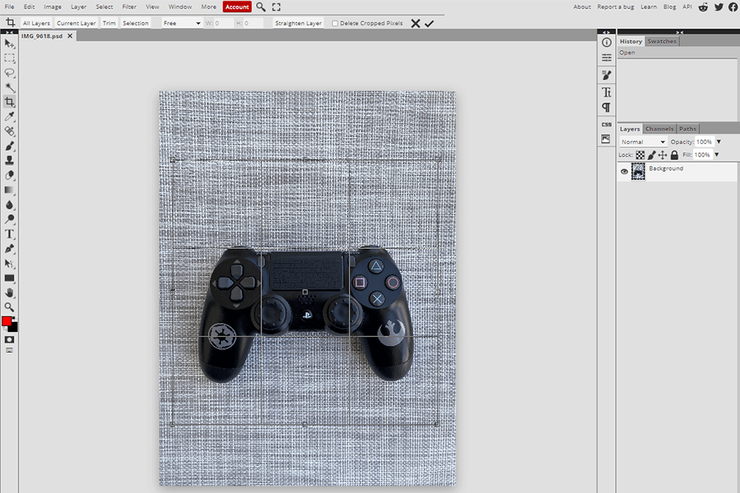This screenshot has width=740, height=493.
Task: Select the Hand tool
Action: [9, 293]
